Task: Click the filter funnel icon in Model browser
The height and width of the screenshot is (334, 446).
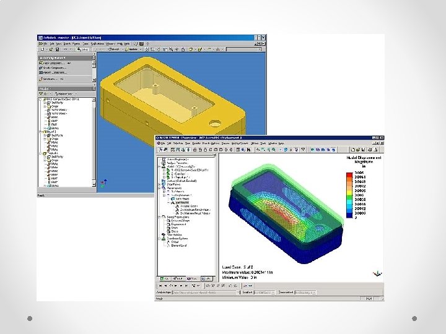Action: point(41,94)
